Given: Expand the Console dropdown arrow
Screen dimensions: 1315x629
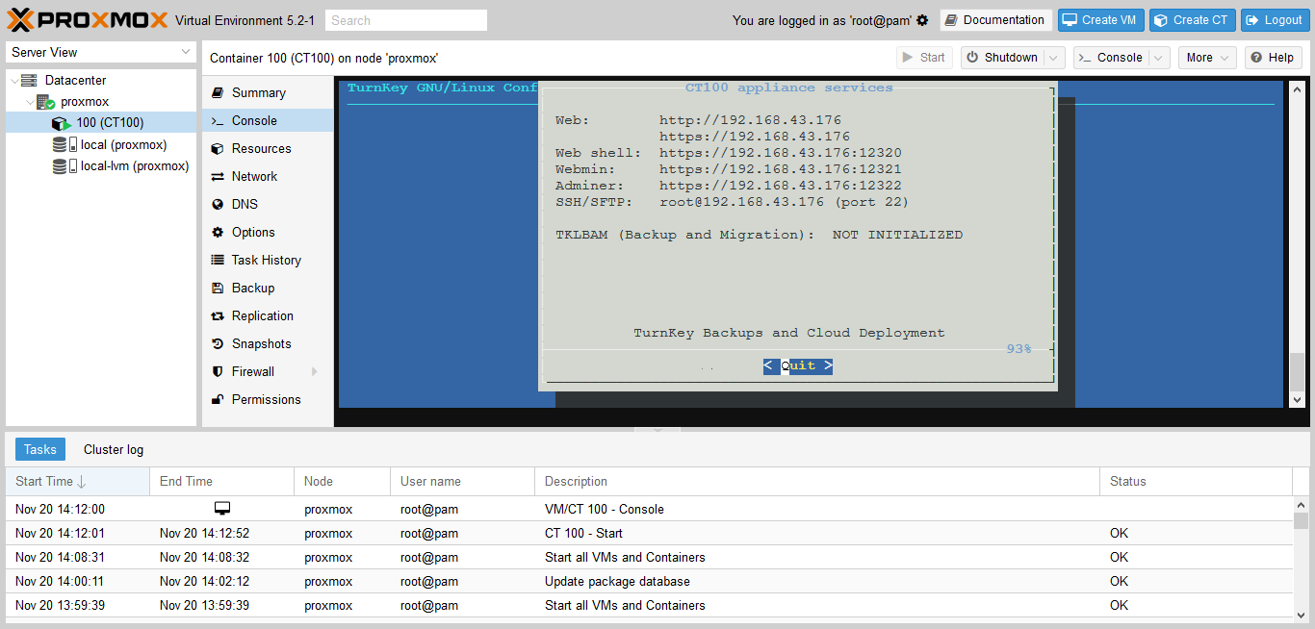Looking at the screenshot, I should pyautogui.click(x=1160, y=58).
